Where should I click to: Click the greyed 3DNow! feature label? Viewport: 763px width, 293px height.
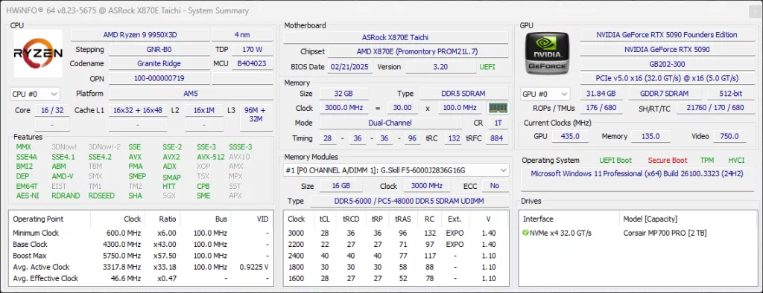(64, 146)
